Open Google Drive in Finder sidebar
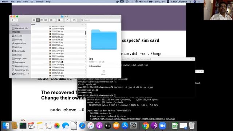Screen dimensions: 233x131 (20, 59)
